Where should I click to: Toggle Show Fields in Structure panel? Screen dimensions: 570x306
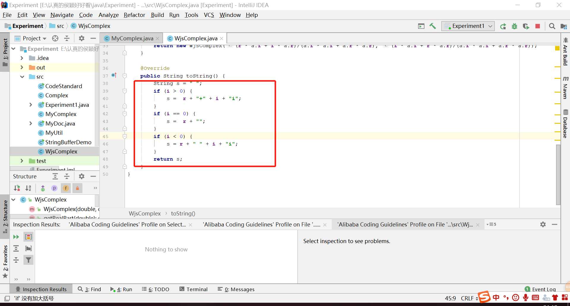point(66,188)
